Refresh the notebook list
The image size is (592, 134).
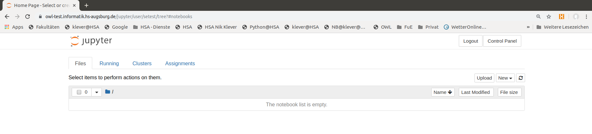coord(521,78)
